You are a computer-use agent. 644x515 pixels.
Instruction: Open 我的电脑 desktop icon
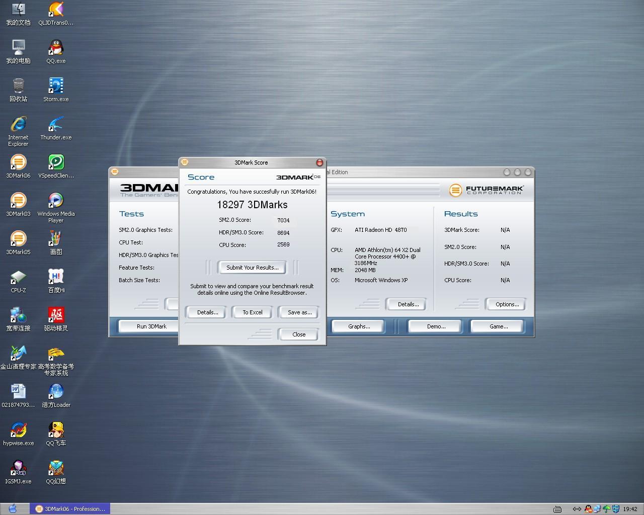pyautogui.click(x=18, y=52)
